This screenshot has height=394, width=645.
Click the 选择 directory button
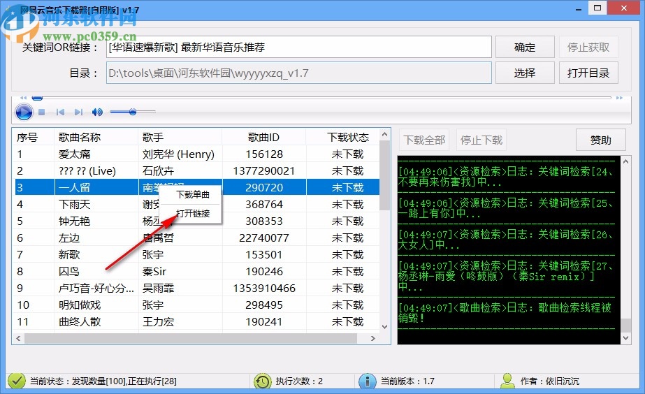click(525, 73)
